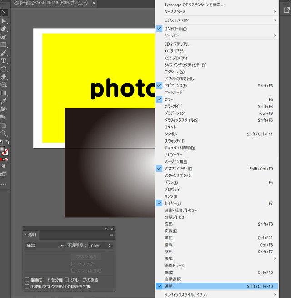
Task: Click default fill and stroke icon
Action: (1, 142)
